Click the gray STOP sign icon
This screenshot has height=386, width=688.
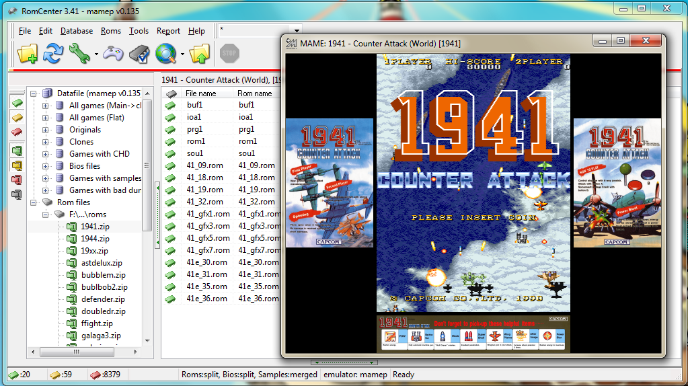229,53
